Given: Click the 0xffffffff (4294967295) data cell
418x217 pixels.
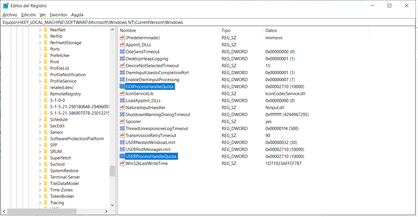Looking at the screenshot, I should [287, 114].
